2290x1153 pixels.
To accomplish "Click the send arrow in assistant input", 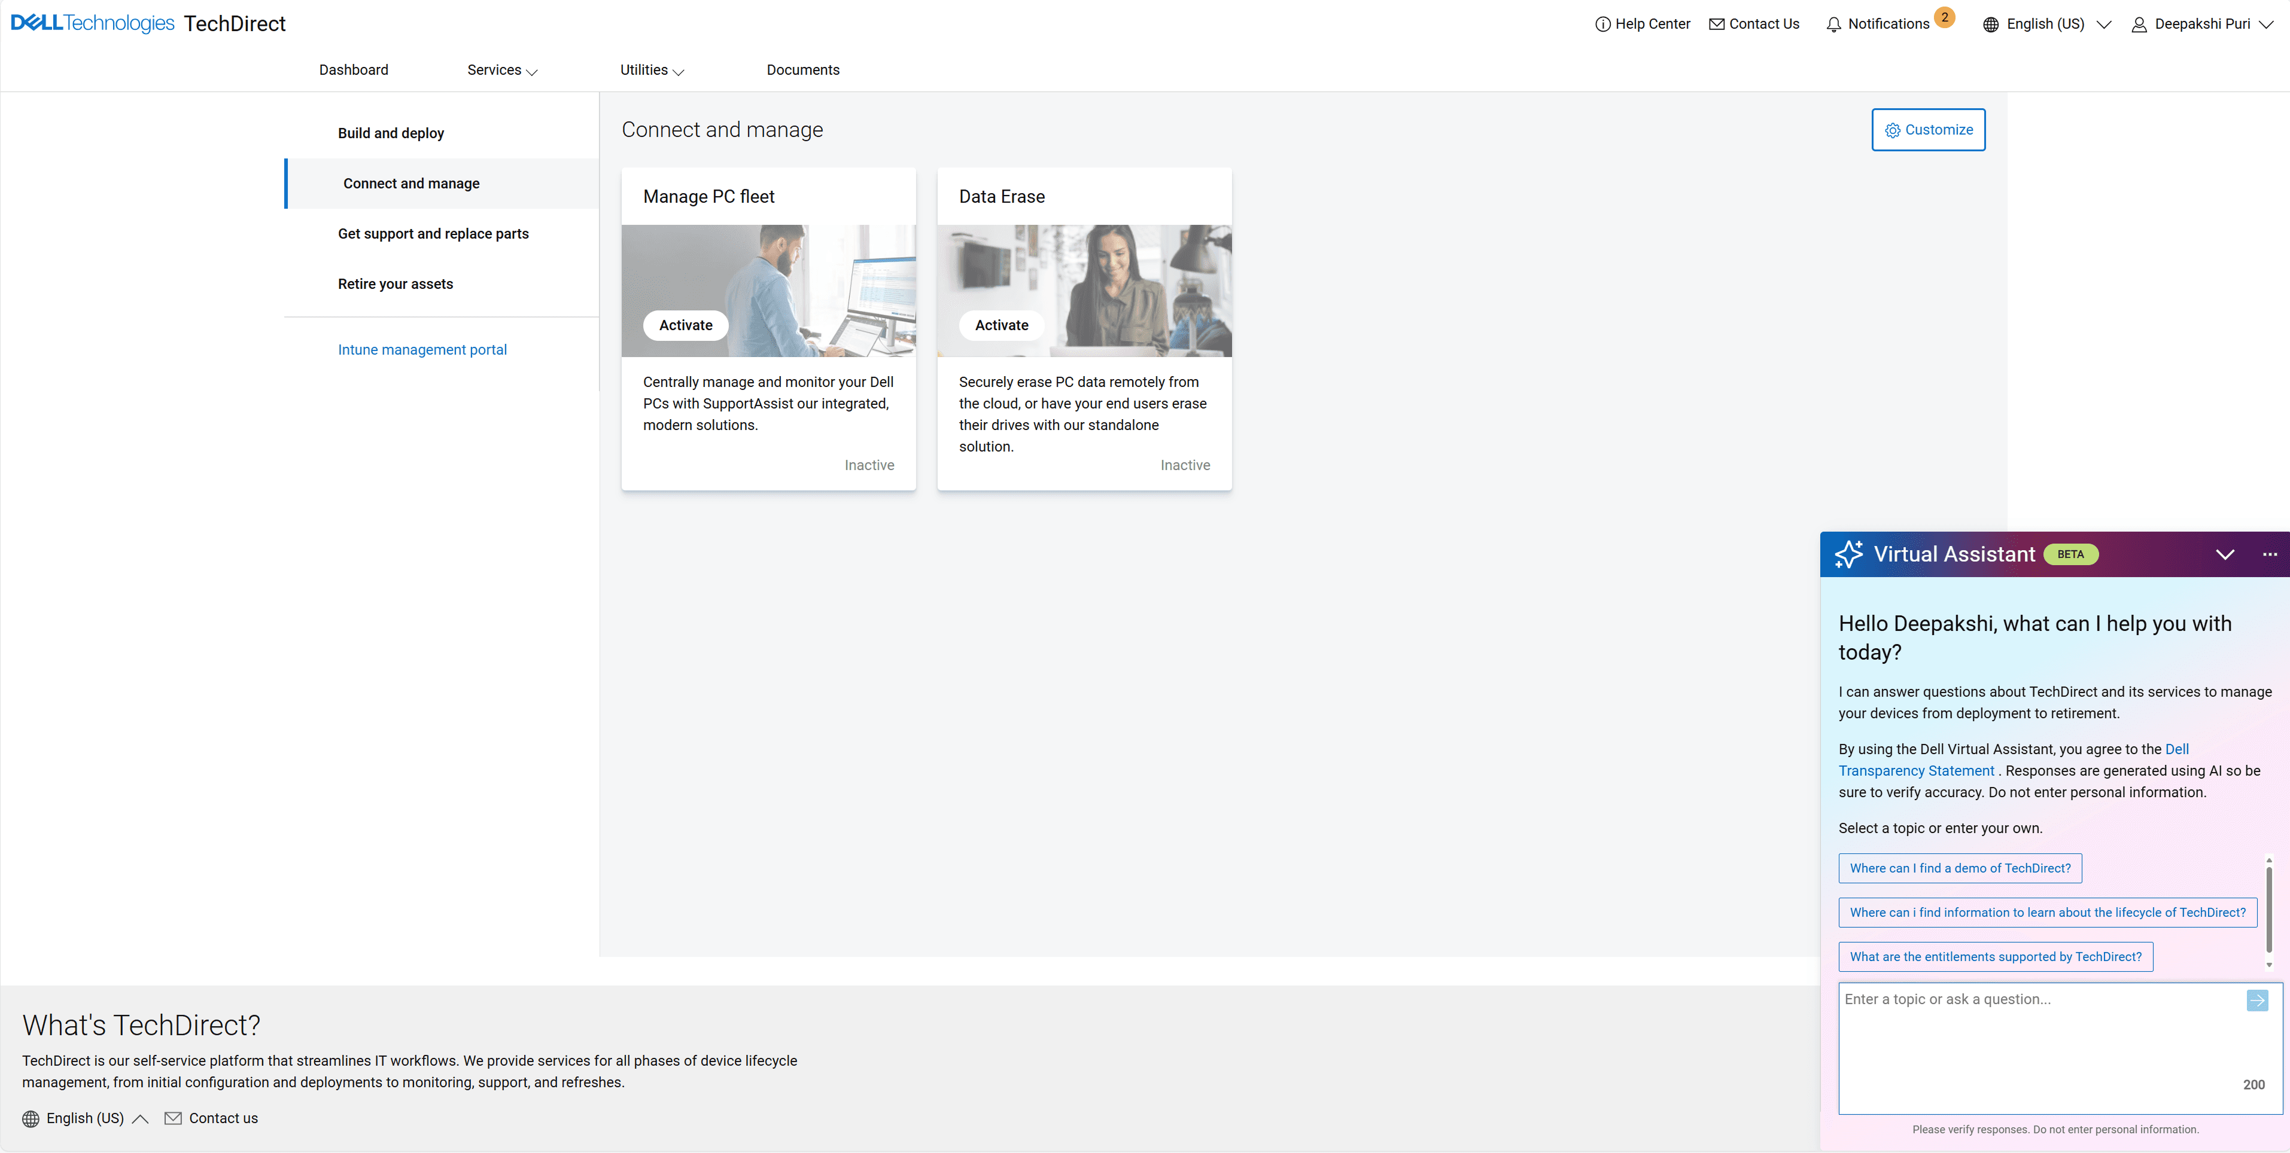I will [2257, 1001].
